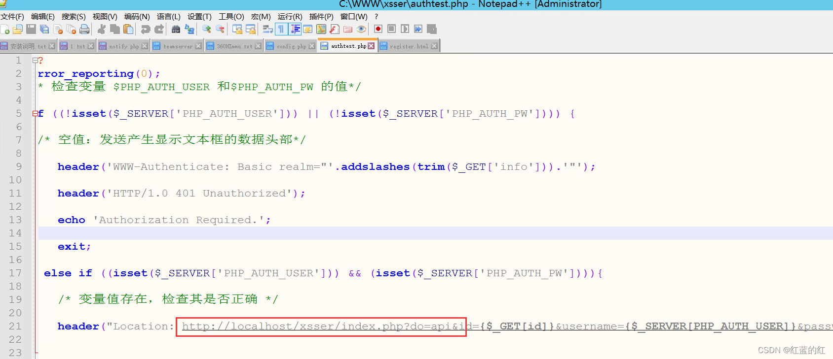This screenshot has width=833, height=359.
Task: Close the register.html tab
Action: [x=434, y=46]
